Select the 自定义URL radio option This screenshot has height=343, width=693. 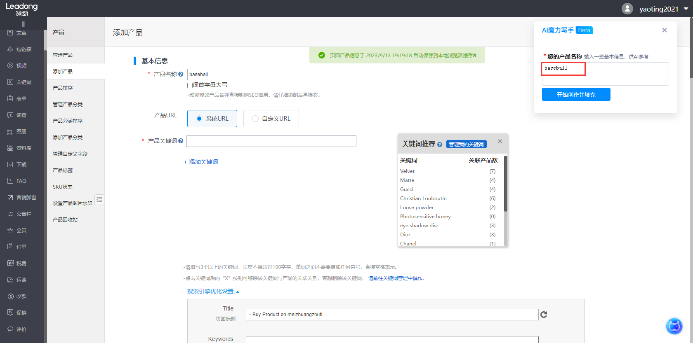pos(255,119)
